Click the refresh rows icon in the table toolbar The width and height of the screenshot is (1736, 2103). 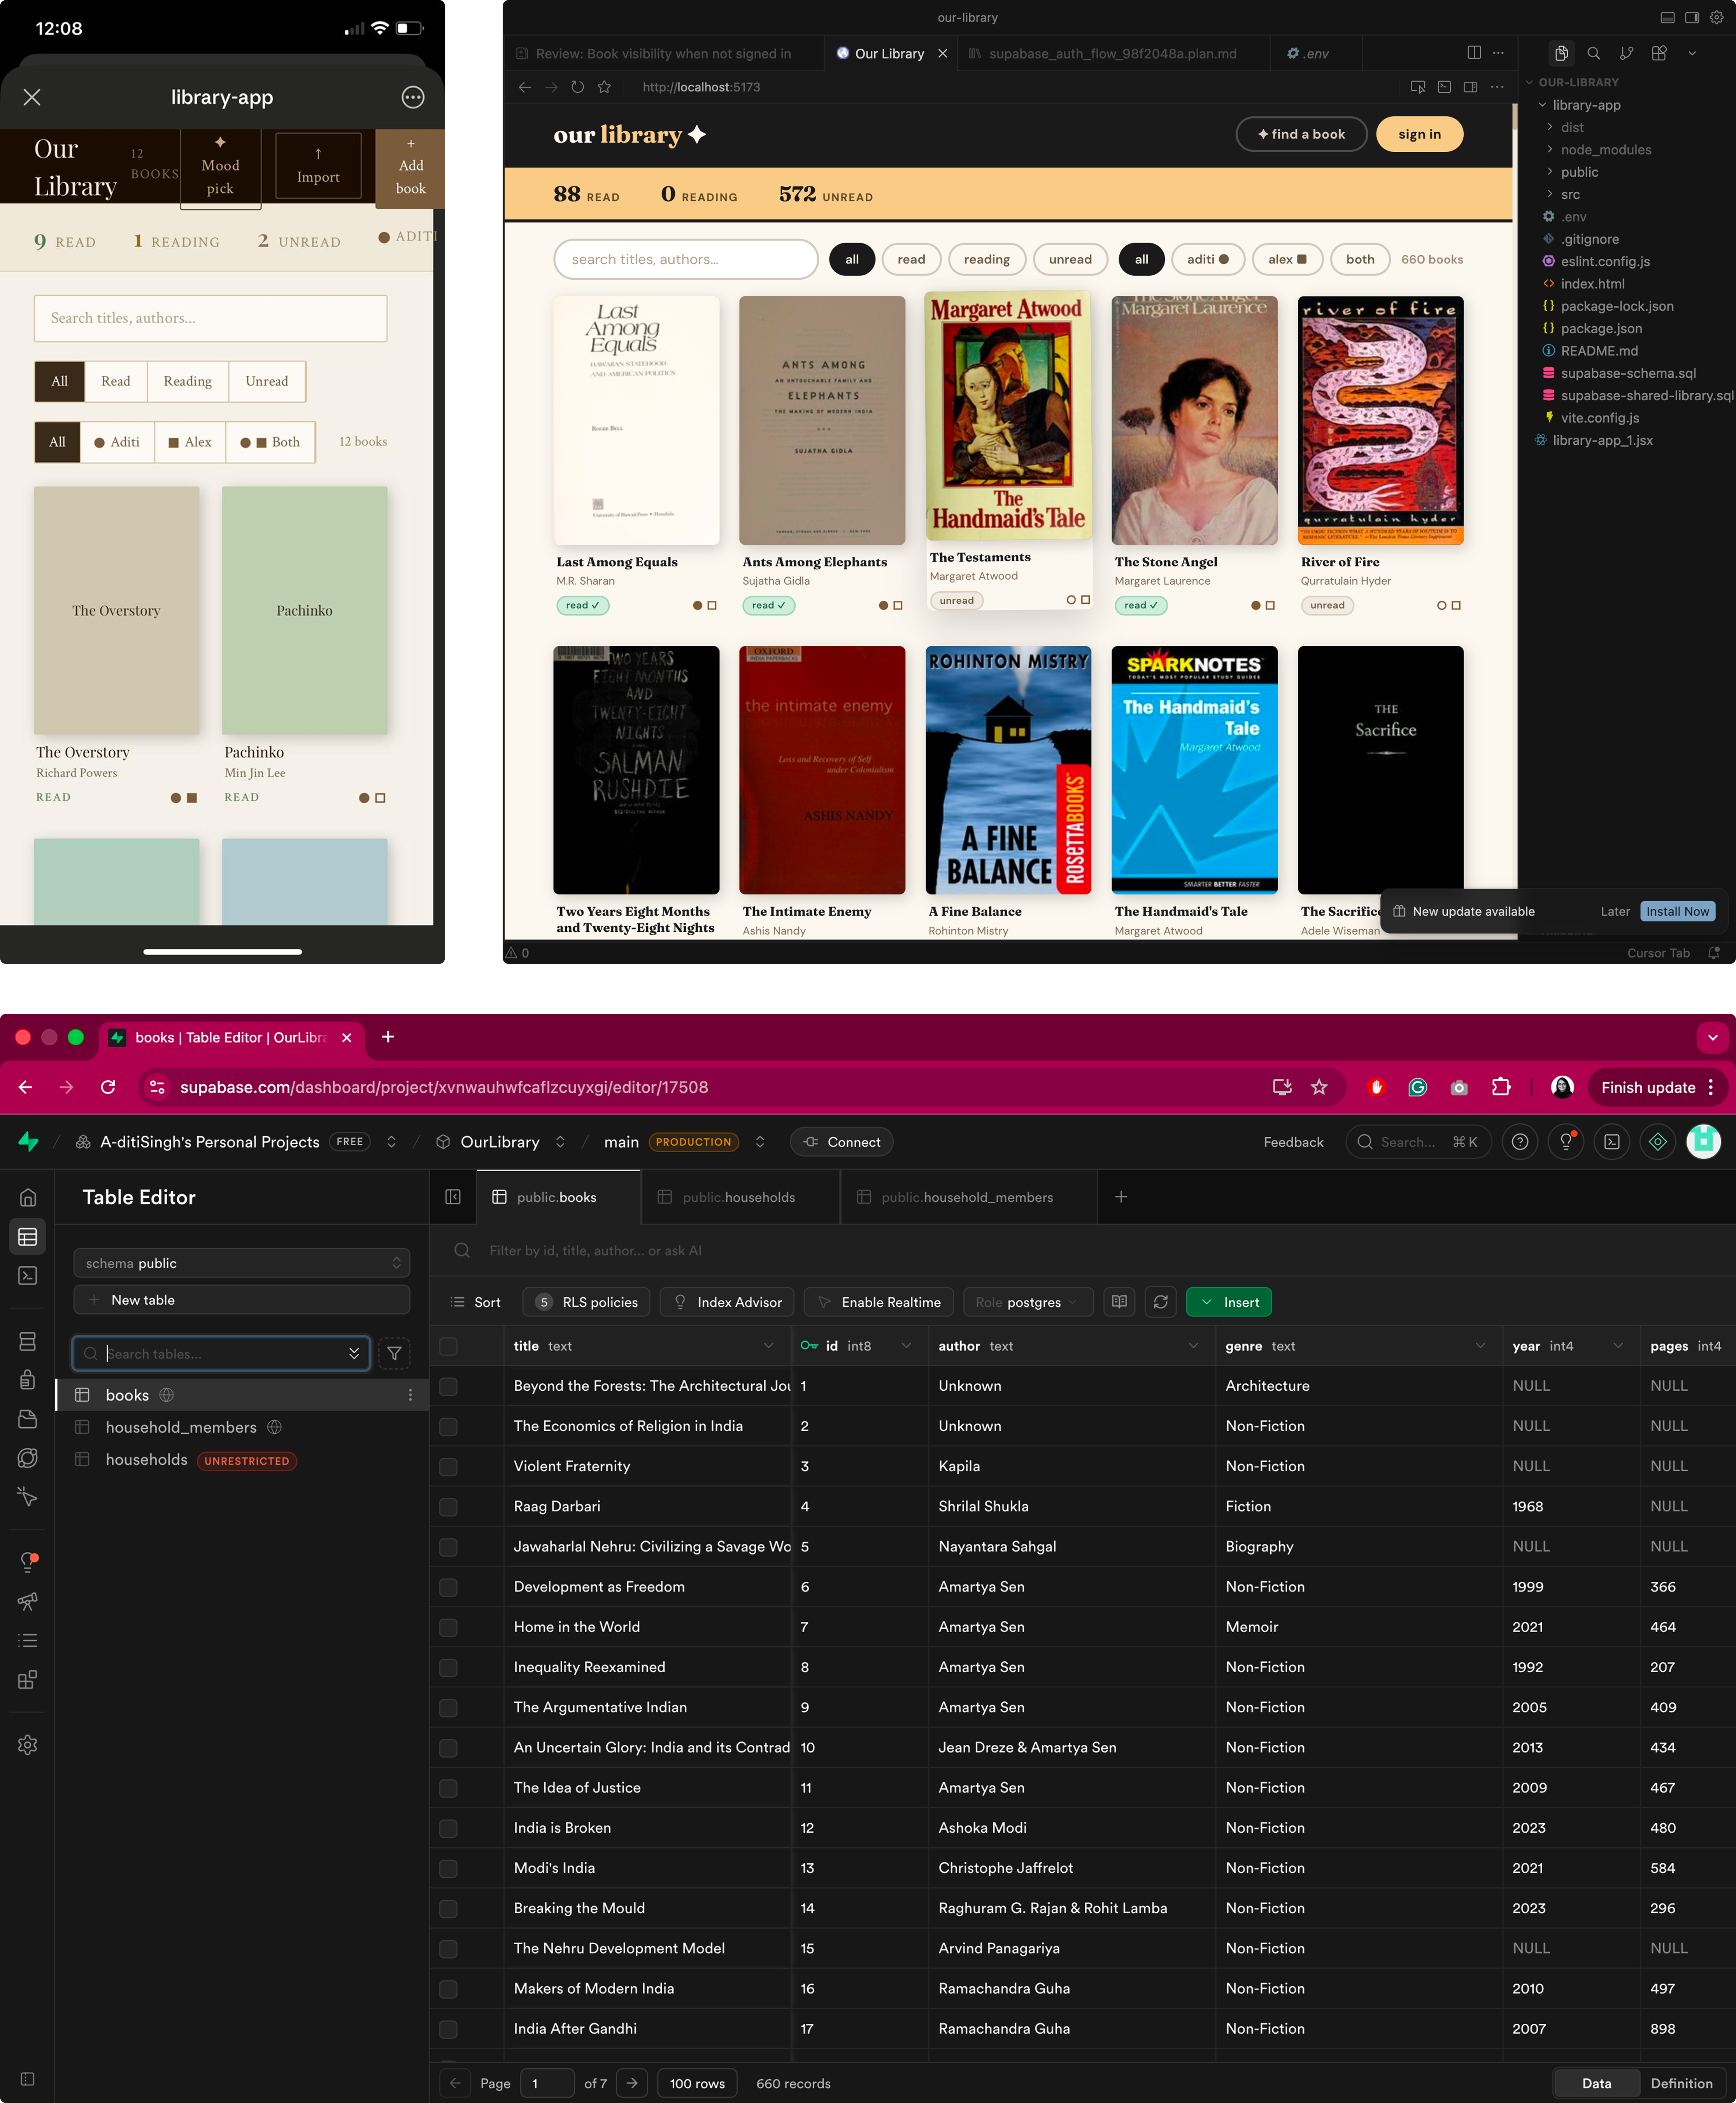pos(1160,1301)
